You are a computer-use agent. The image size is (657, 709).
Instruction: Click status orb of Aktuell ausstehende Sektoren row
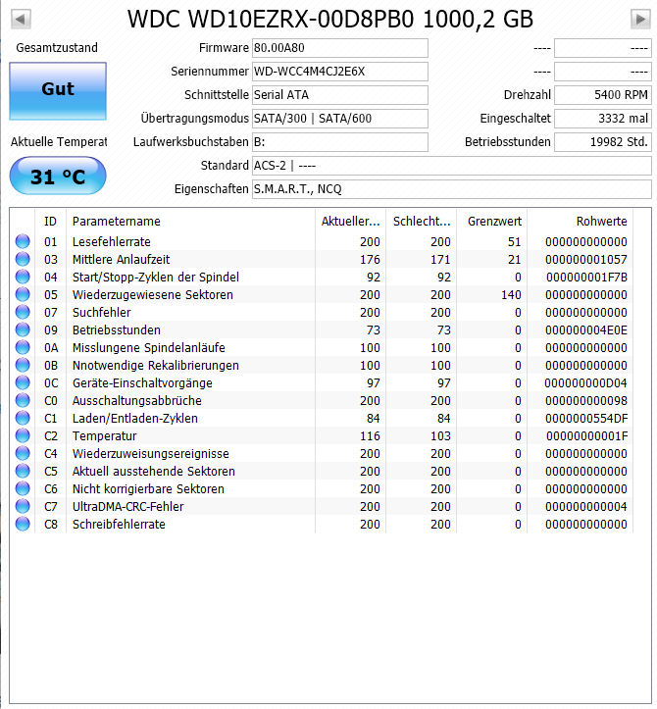(x=23, y=471)
